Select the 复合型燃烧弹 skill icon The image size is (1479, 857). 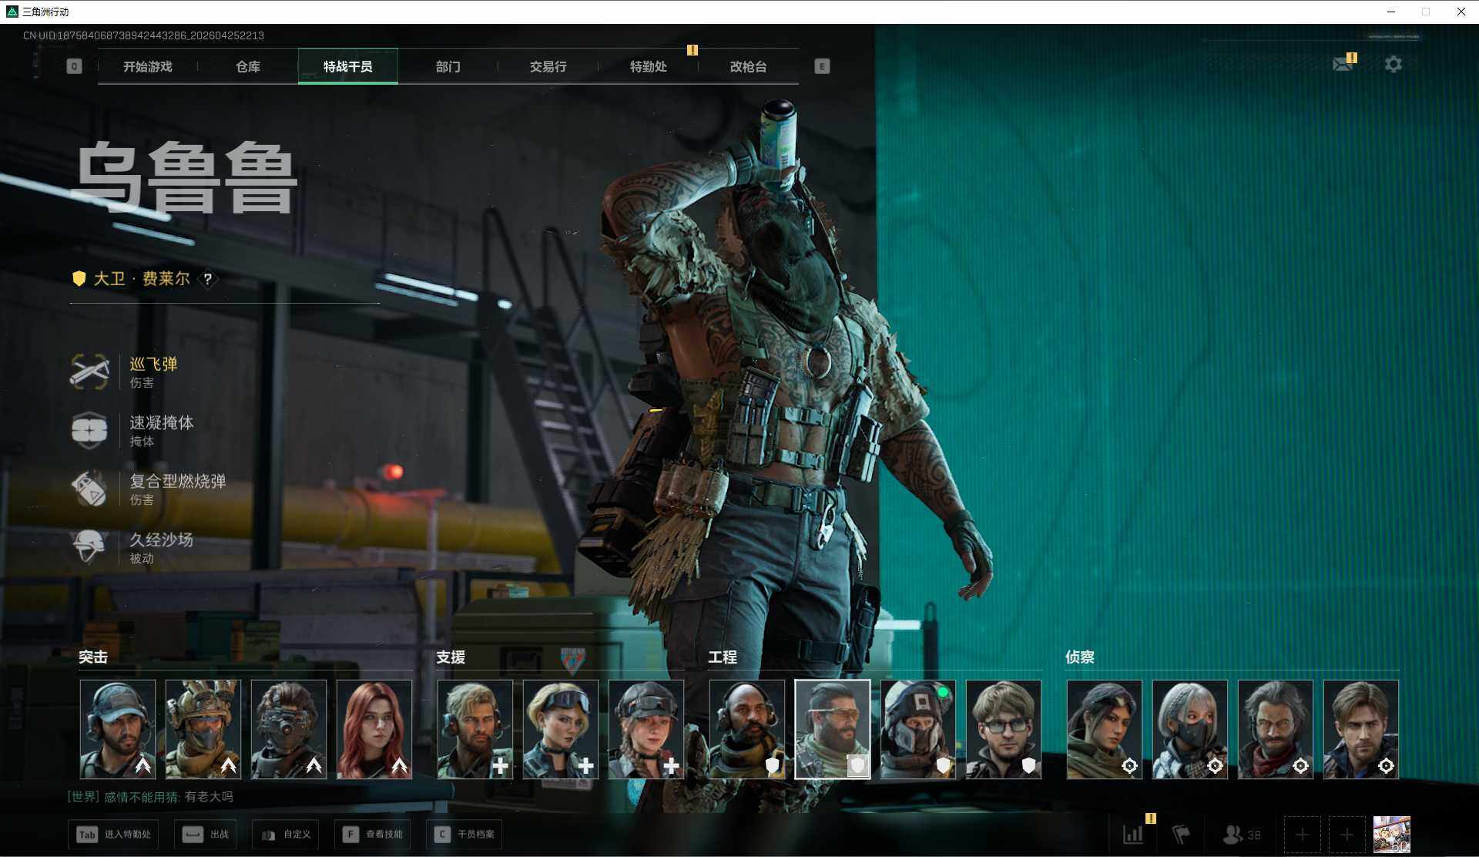click(89, 489)
